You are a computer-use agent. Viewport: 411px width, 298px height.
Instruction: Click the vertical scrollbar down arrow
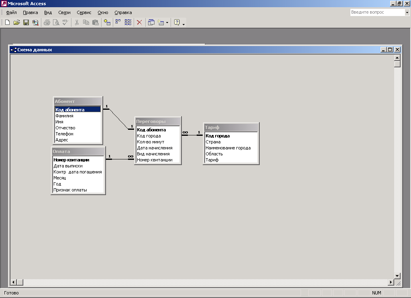[397, 276]
